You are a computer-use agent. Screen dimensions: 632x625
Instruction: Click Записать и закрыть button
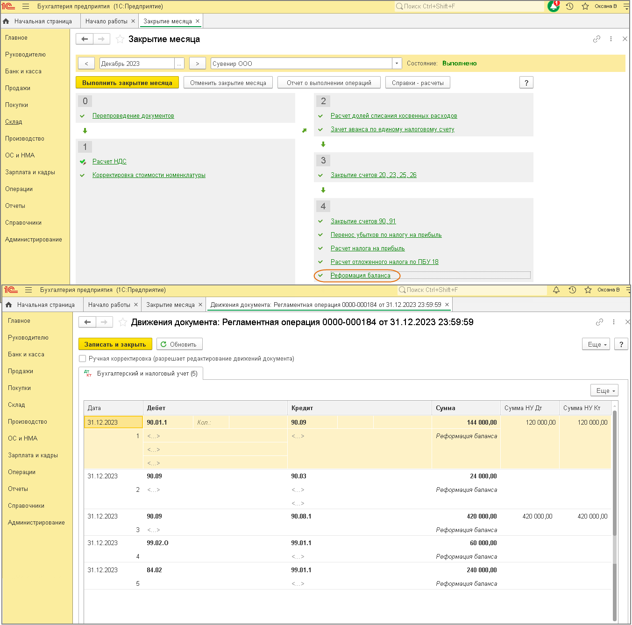point(115,344)
